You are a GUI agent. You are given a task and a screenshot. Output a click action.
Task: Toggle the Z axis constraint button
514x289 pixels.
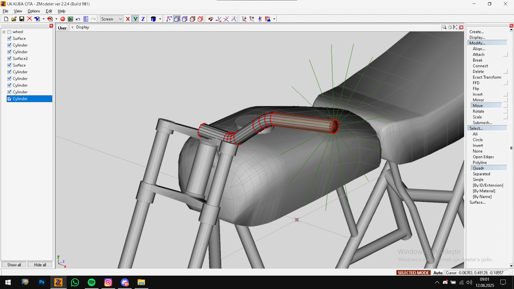tap(143, 19)
